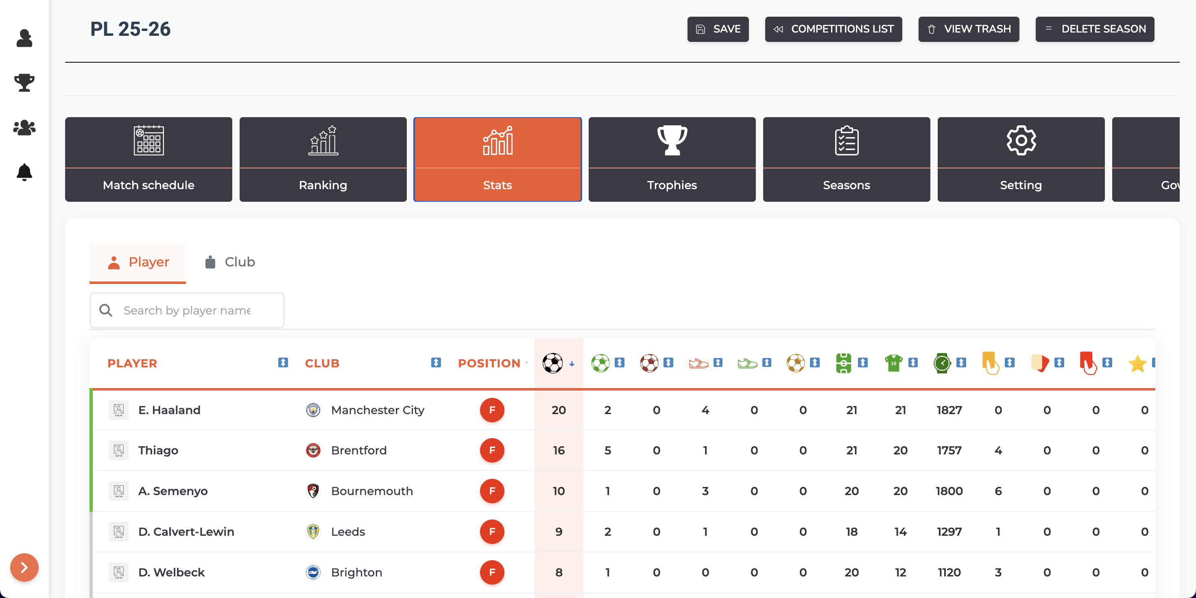This screenshot has height=598, width=1196.
Task: Open the group members sidebar icon
Action: 24,128
